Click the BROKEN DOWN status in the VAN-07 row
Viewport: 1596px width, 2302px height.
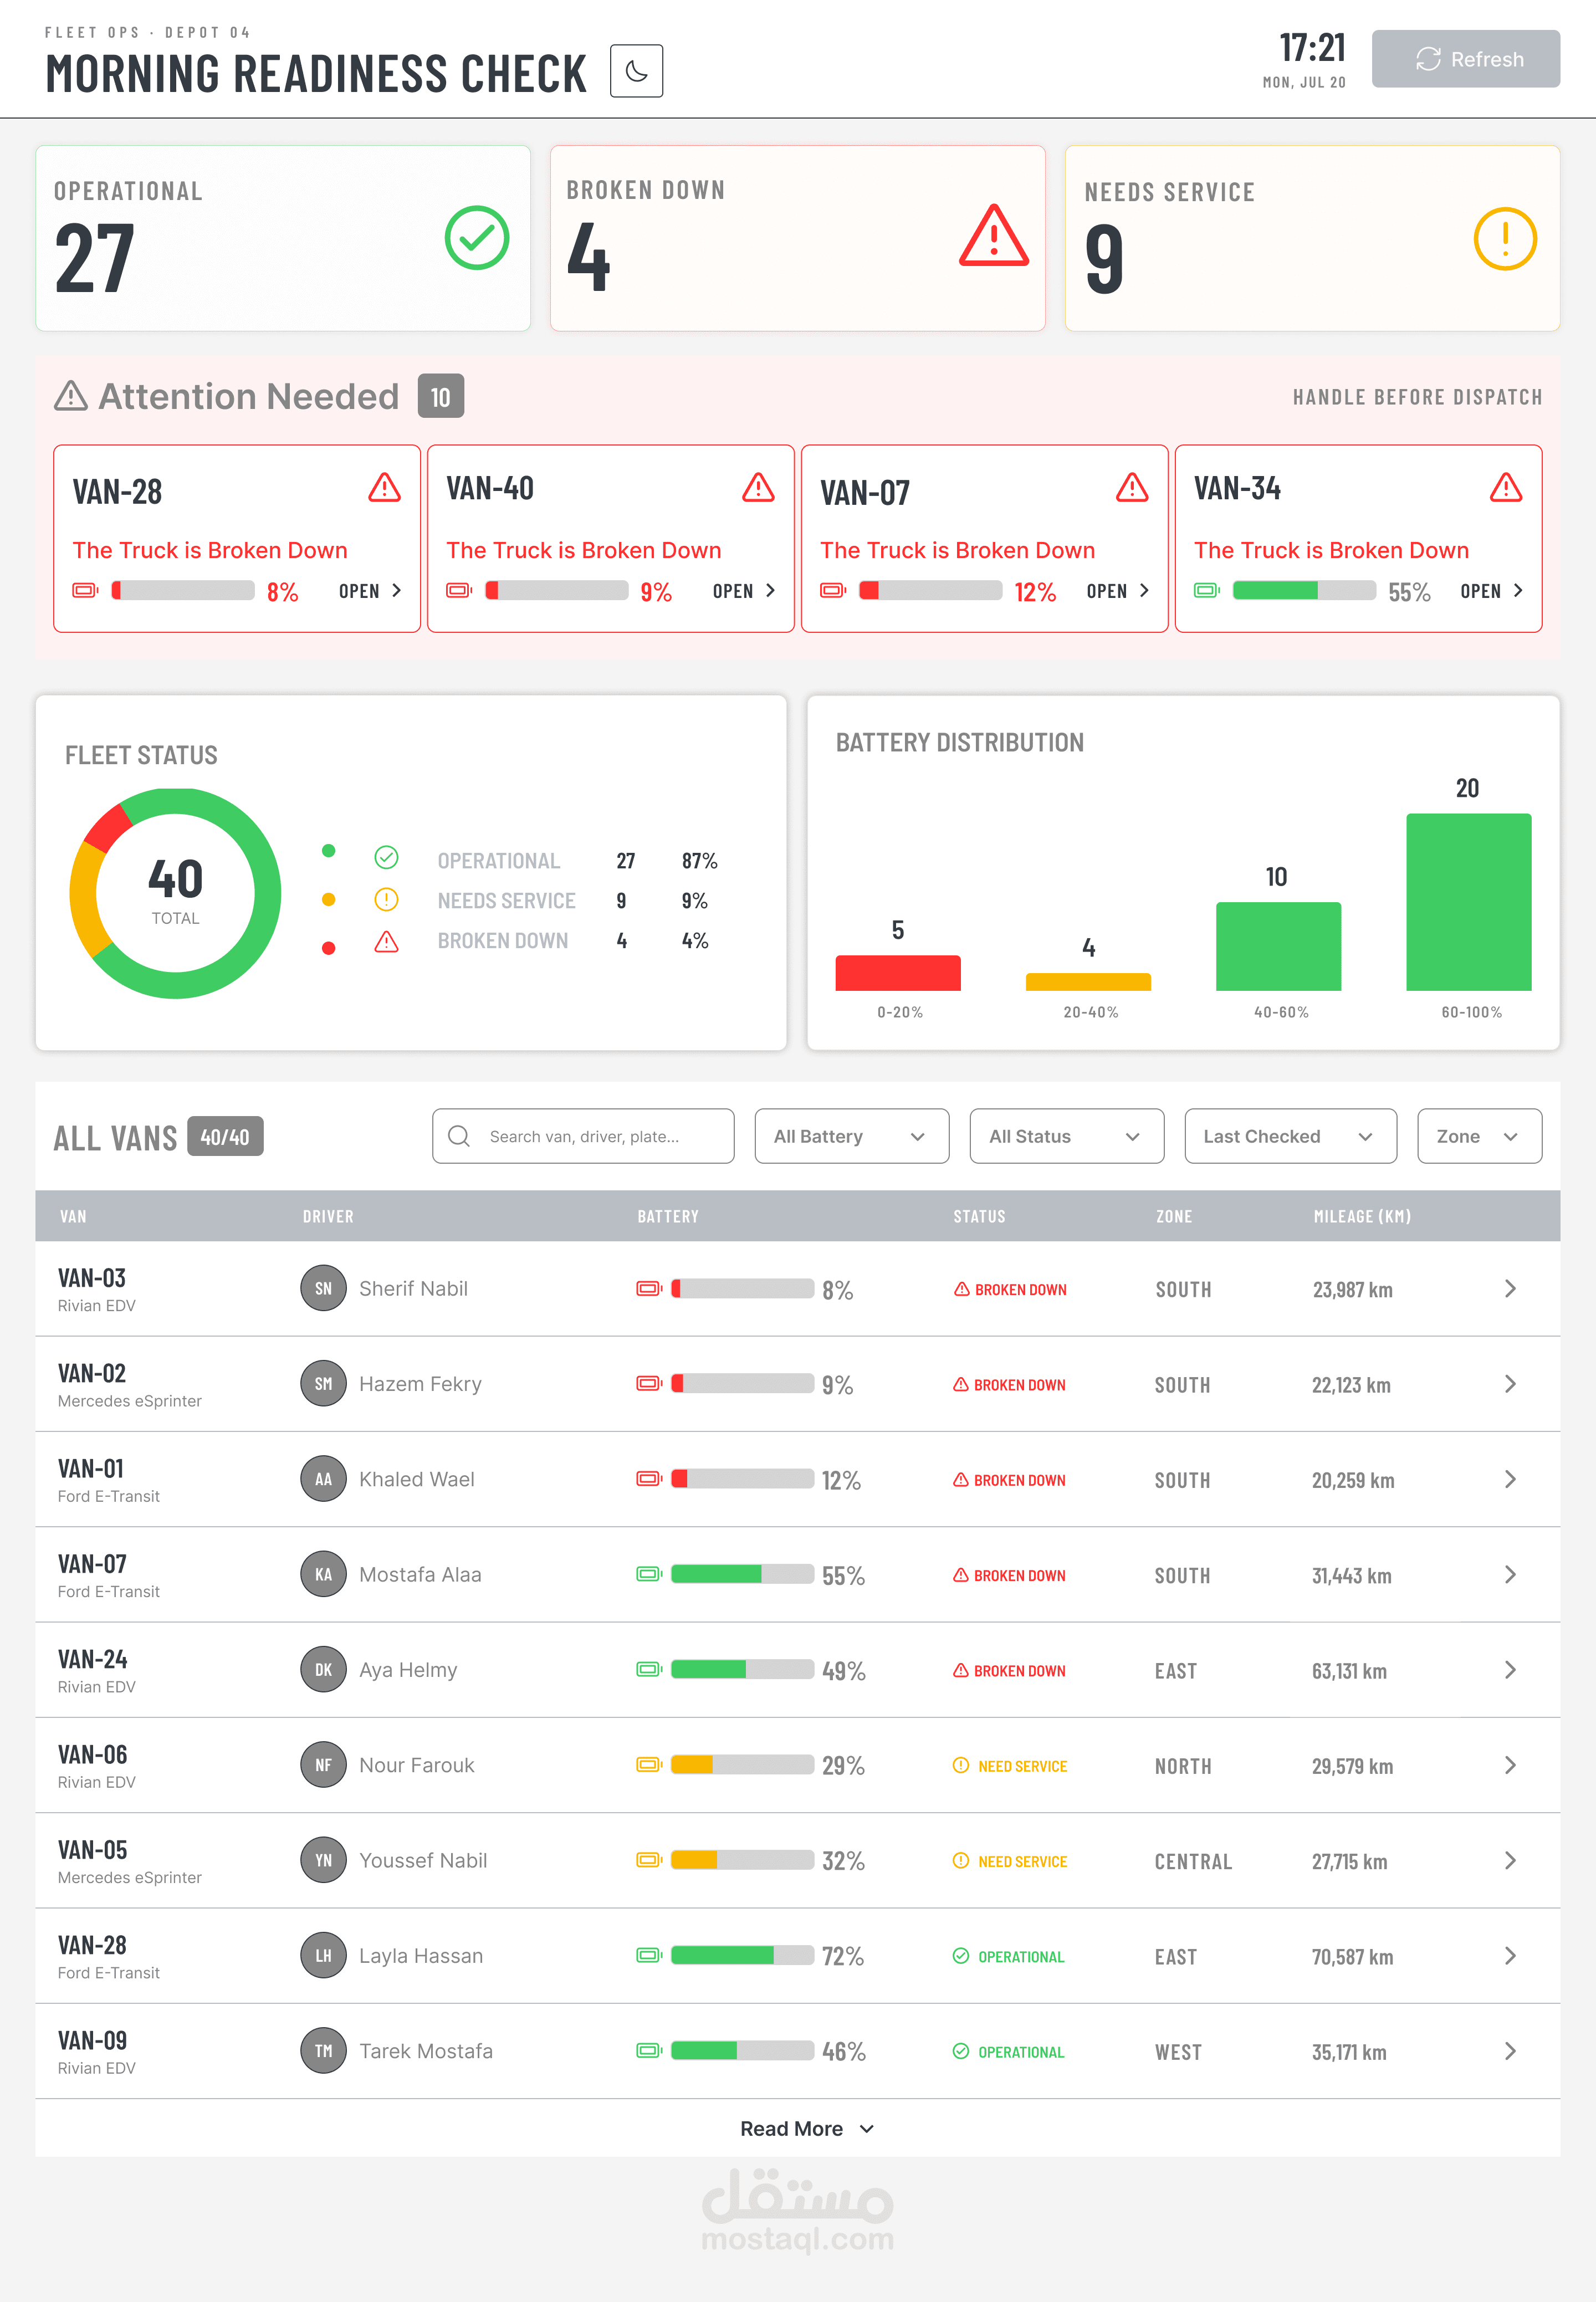click(1009, 1575)
